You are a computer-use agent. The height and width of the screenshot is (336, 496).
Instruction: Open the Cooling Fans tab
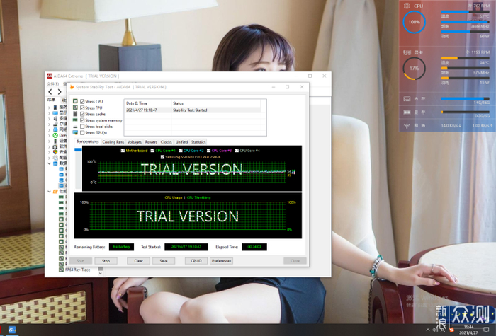coord(113,142)
